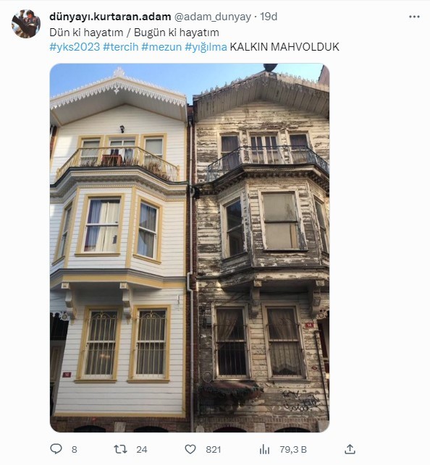The image size is (430, 465).
Task: Click the 'Dün ki hayatım' tweet text
Action: [x=86, y=33]
